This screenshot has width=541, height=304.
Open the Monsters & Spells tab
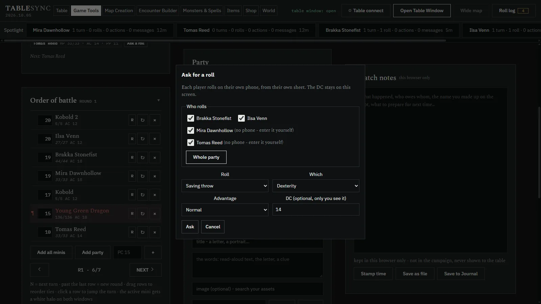click(x=202, y=10)
